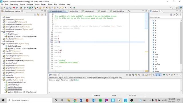Click the Debug bug icon in toolbar

click(25, 8)
